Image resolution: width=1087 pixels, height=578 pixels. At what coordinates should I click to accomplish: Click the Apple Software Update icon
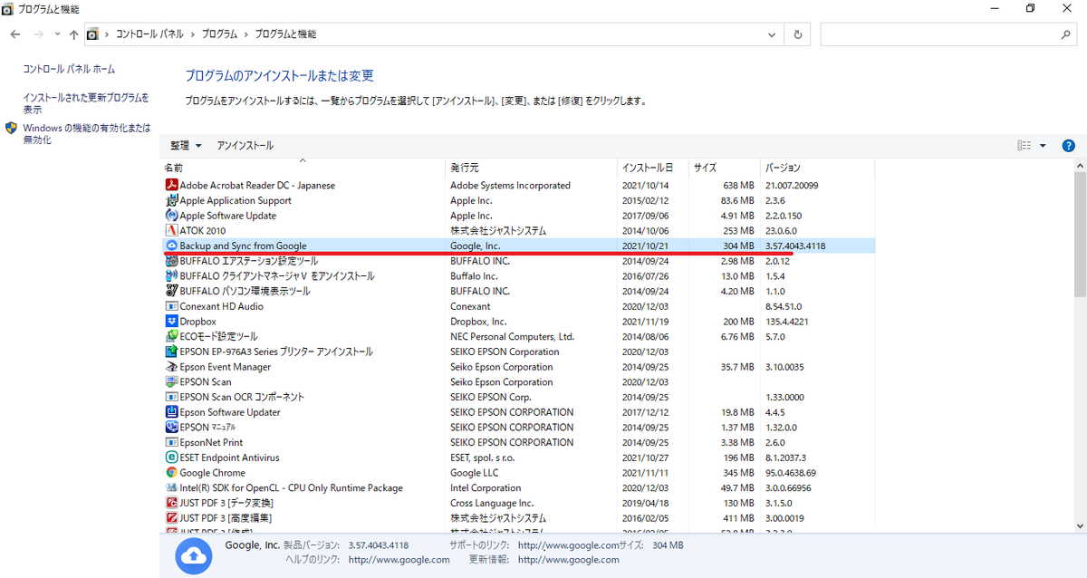point(172,216)
